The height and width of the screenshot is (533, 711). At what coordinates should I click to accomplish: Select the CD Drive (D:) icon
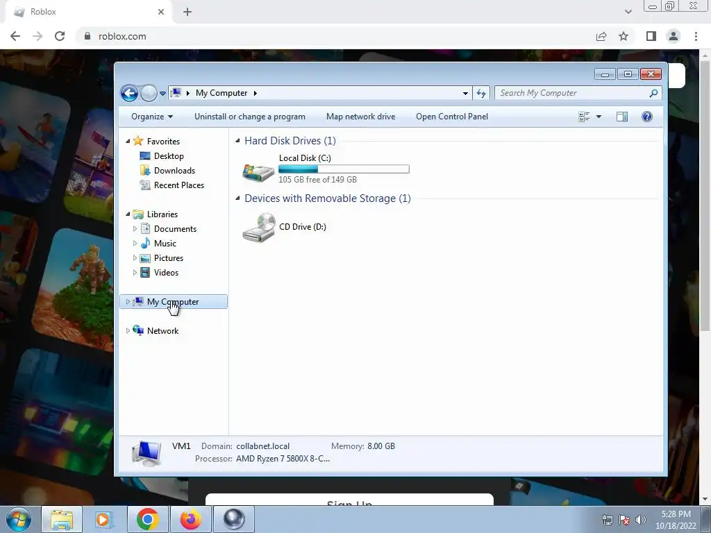[x=258, y=228]
